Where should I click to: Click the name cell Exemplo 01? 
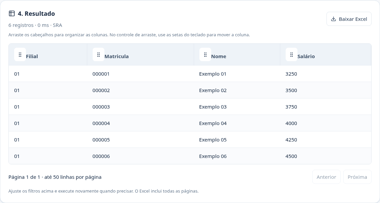pos(213,74)
